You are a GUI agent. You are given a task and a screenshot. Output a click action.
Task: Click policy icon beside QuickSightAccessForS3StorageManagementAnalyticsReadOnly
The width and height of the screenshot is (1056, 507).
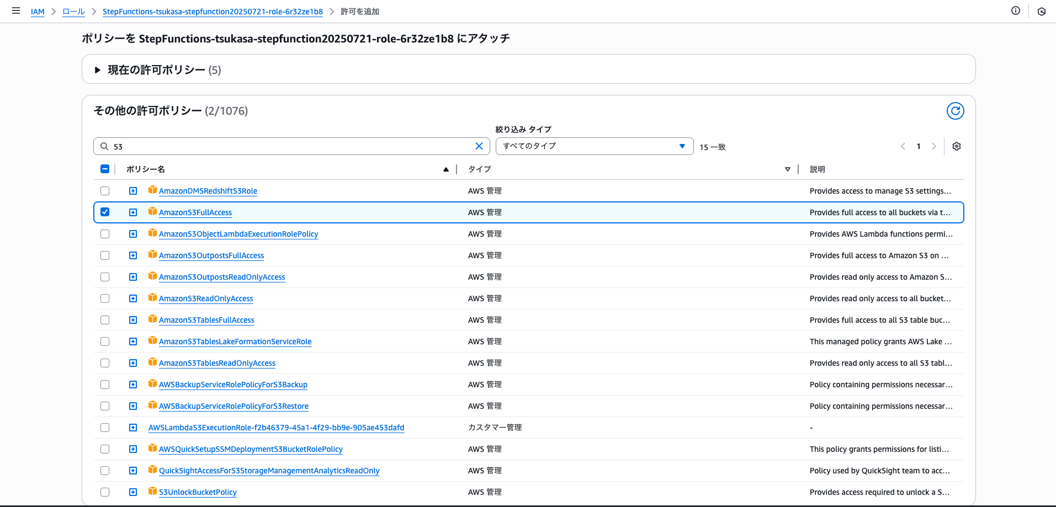(x=152, y=470)
